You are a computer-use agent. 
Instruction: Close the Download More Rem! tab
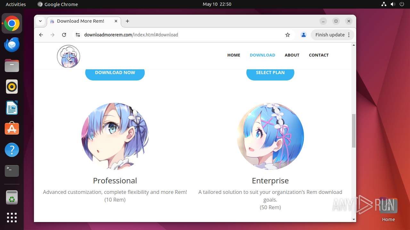pos(116,21)
